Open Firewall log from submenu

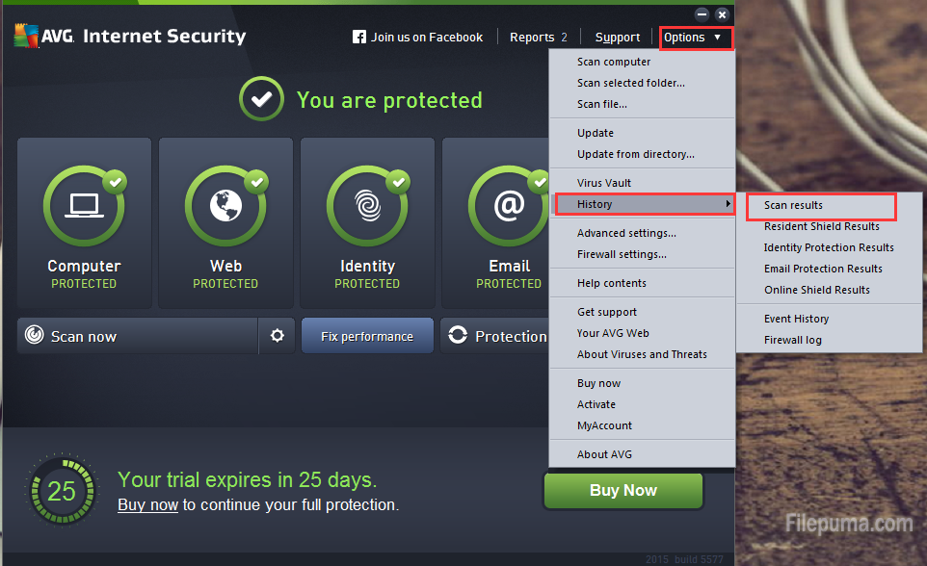coord(792,340)
